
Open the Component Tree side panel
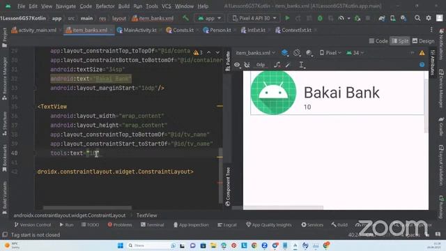228,186
